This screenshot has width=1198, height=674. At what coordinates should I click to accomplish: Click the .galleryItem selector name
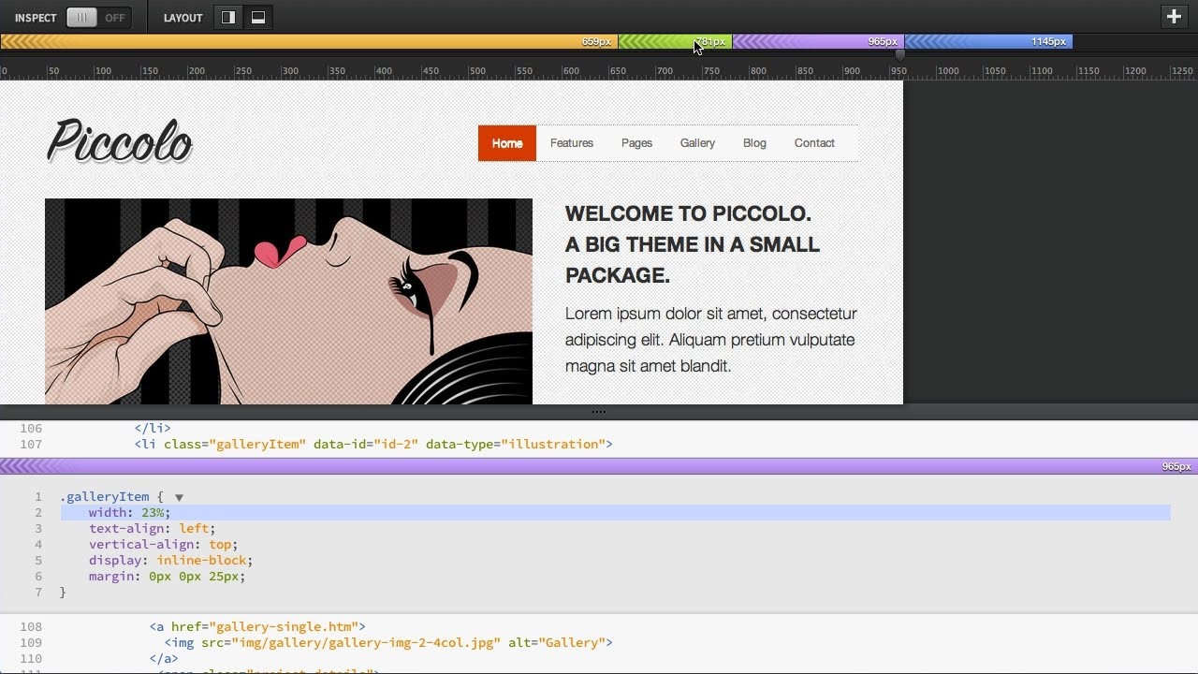click(104, 497)
